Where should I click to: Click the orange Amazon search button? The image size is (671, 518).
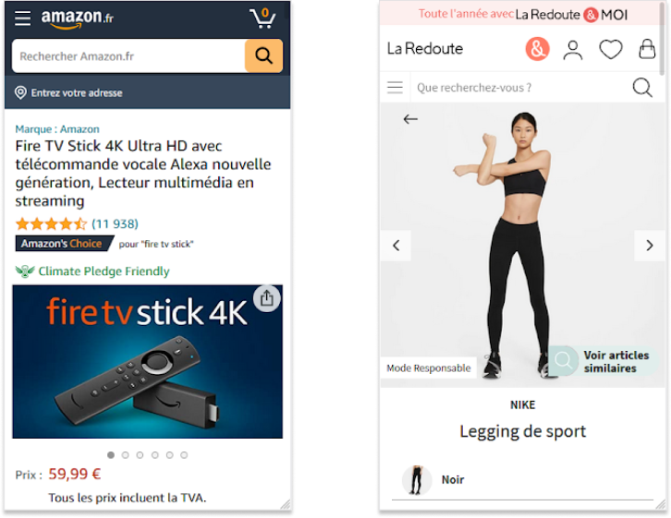coord(263,55)
